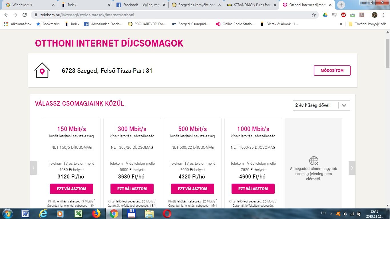This screenshot has width=390, height=257.
Task: Switch to the STRANDMON Füles tab
Action: [252, 5]
